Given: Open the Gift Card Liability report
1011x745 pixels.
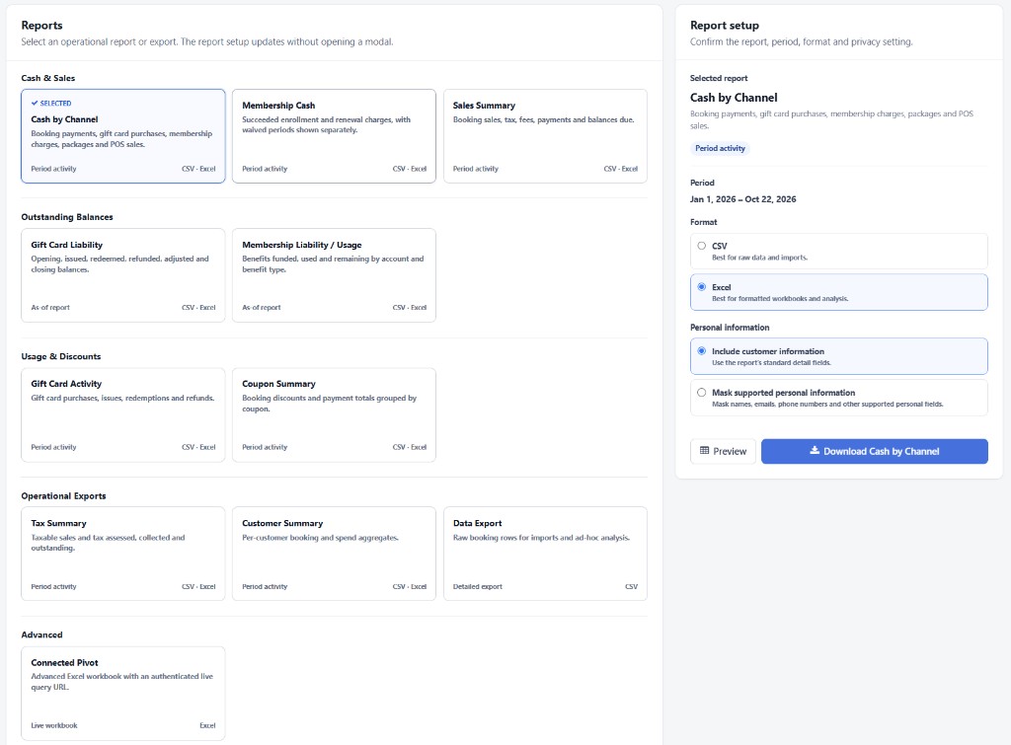Looking at the screenshot, I should (x=123, y=275).
